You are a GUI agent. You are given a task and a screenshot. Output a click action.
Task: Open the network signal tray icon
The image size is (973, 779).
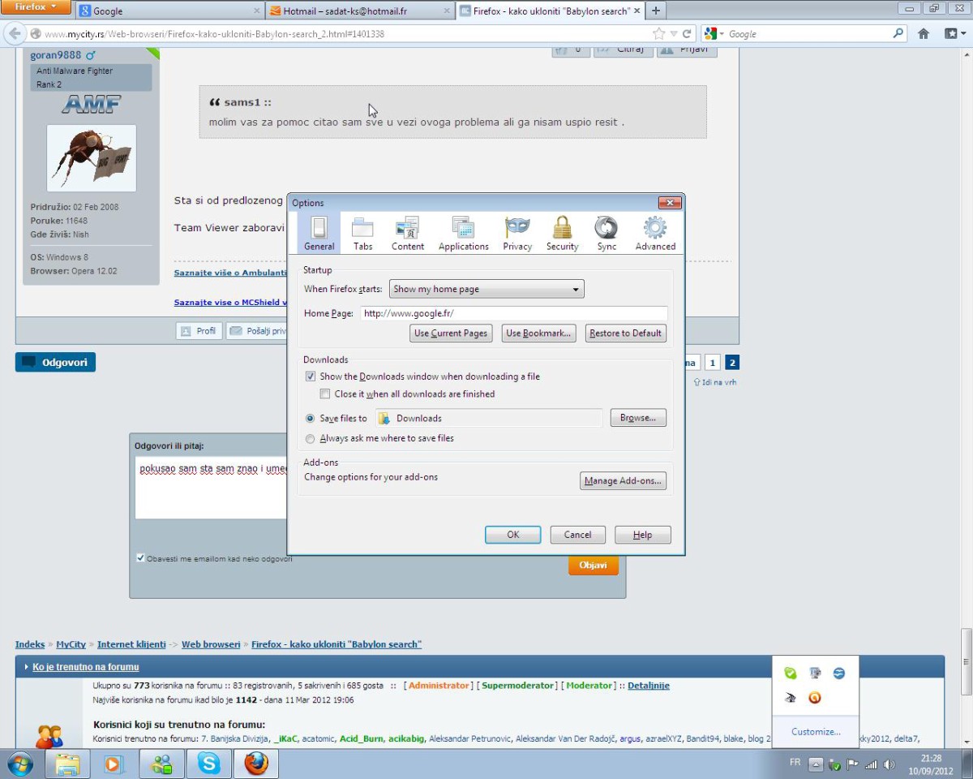[872, 764]
